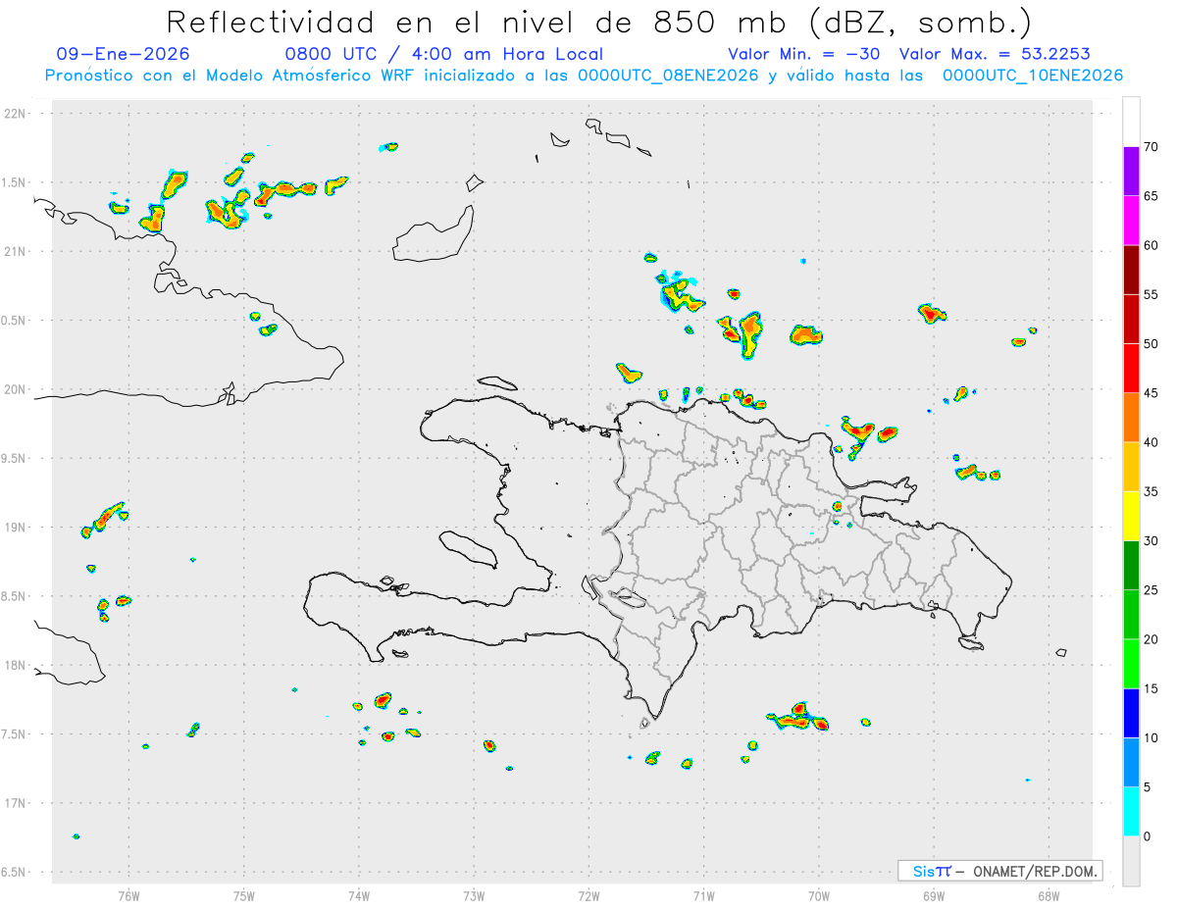Click the '8.5N' latitude label

click(15, 596)
